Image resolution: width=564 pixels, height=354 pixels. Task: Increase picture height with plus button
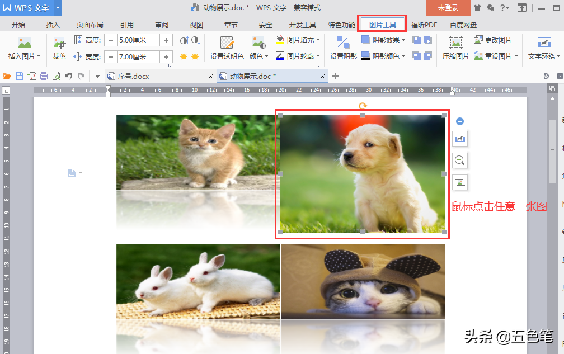click(x=166, y=40)
